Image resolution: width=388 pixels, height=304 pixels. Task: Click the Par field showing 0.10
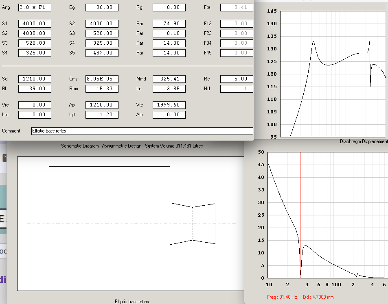[169, 33]
